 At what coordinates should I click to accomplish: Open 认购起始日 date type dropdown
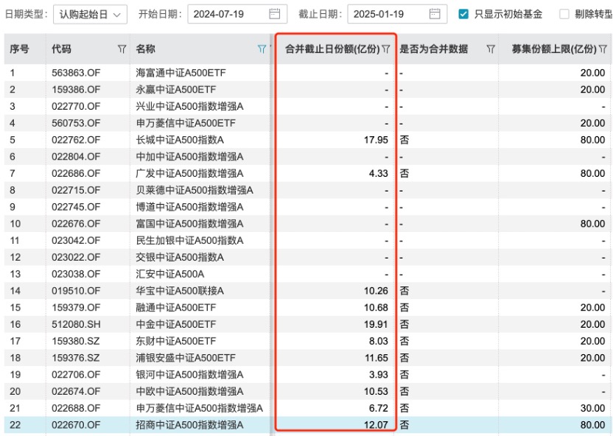(90, 15)
